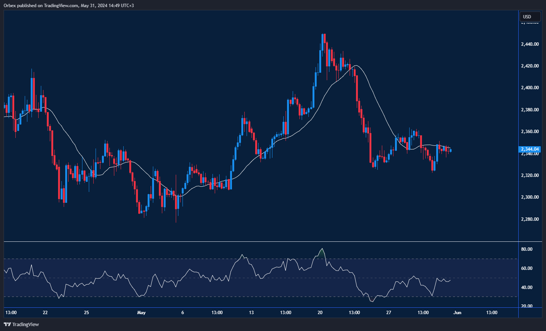Click the current price tag 2,344.04
Image resolution: width=546 pixels, height=331 pixels.
[x=530, y=149]
